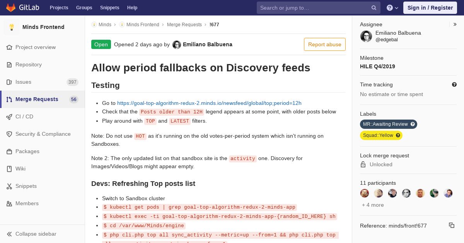Viewport: 464px width, 243px height.
Task: Click the Minds group breadcrumb
Action: point(105,24)
